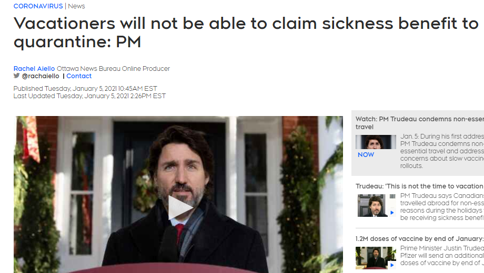The height and width of the screenshot is (273, 484).
Task: Click the article headline text
Action: tap(246, 33)
